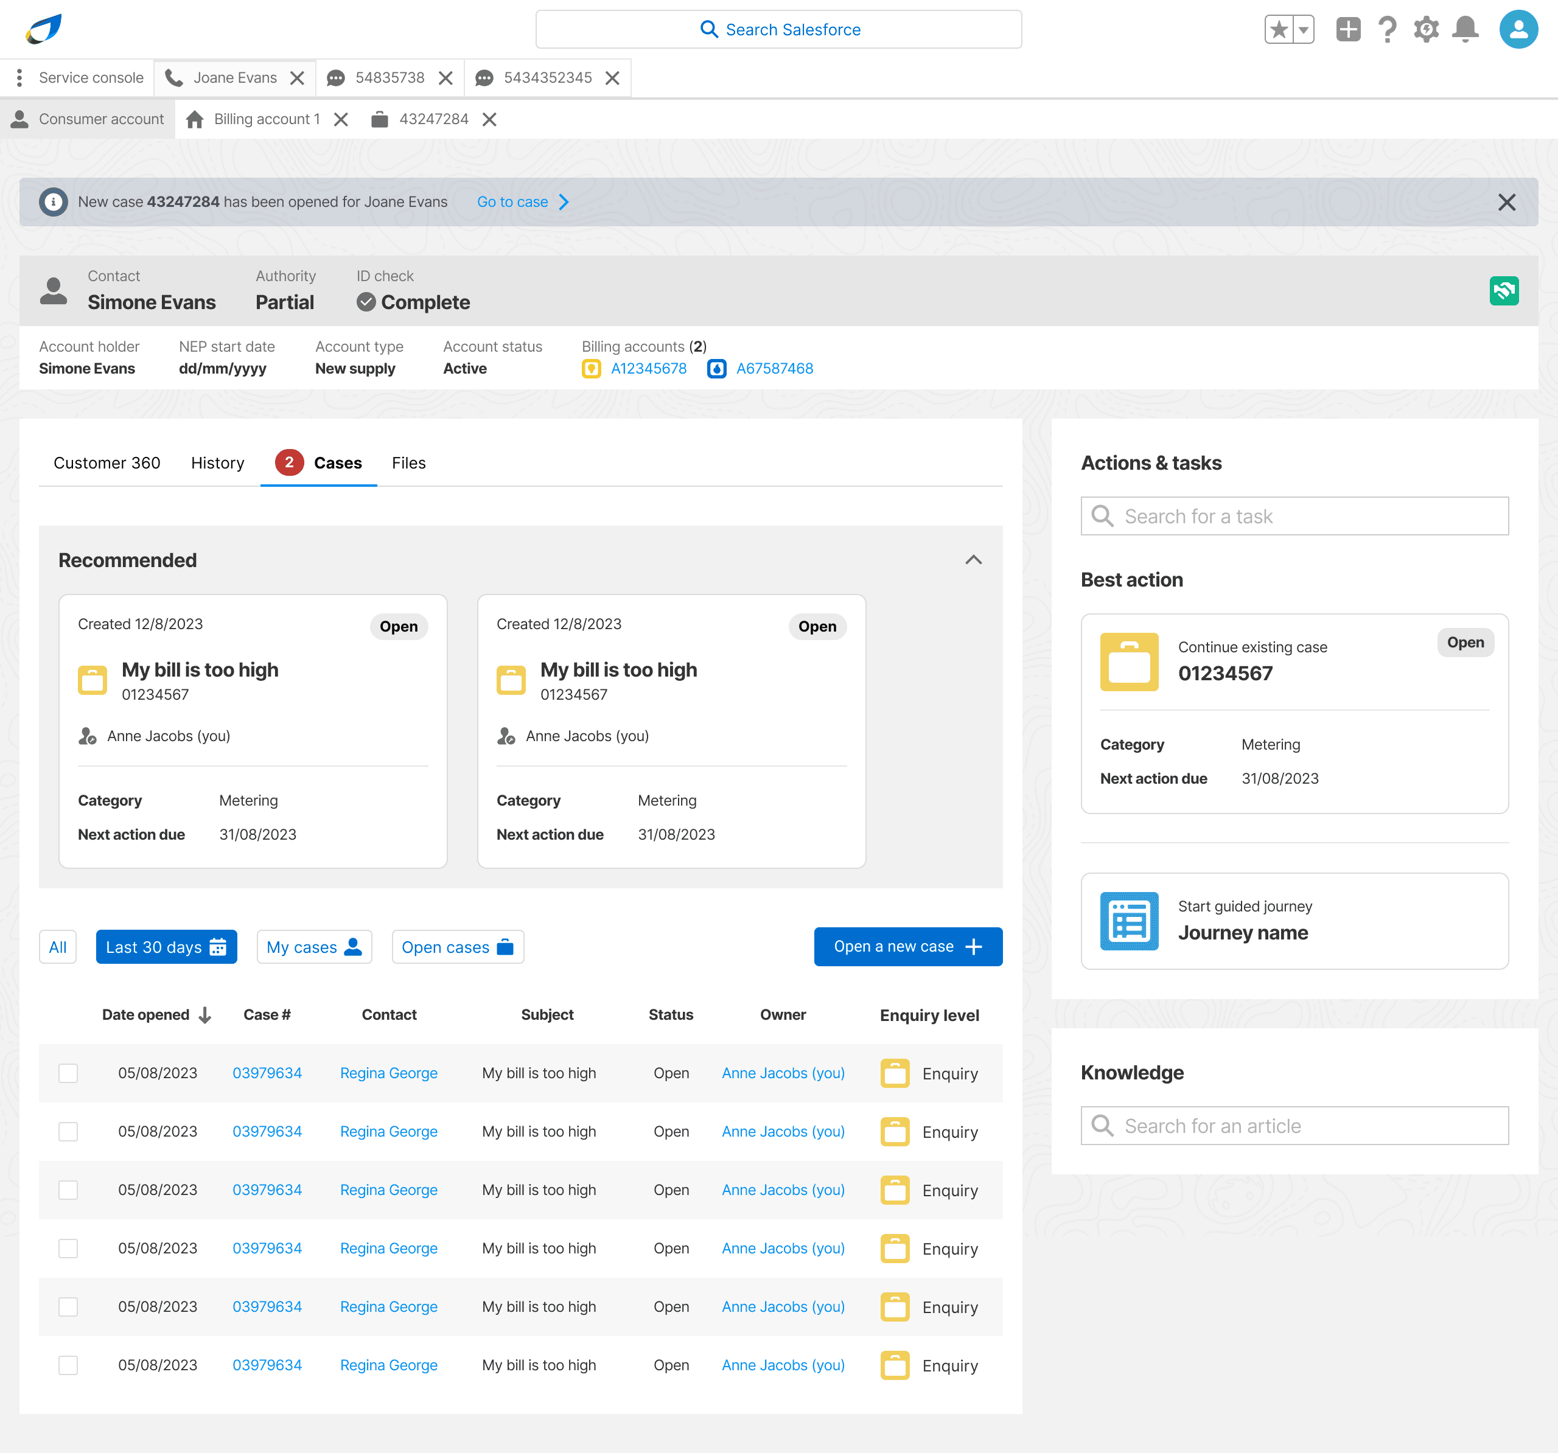Screen dimensions: 1558x1453
Task: Click the guided journey form icon
Action: (x=1128, y=921)
